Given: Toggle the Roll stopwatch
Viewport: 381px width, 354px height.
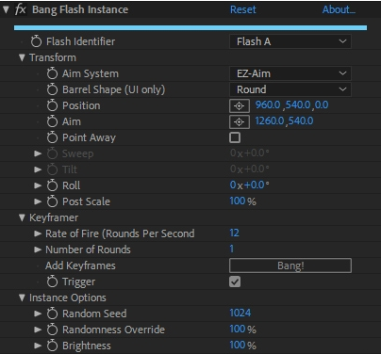Looking at the screenshot, I should click(52, 185).
